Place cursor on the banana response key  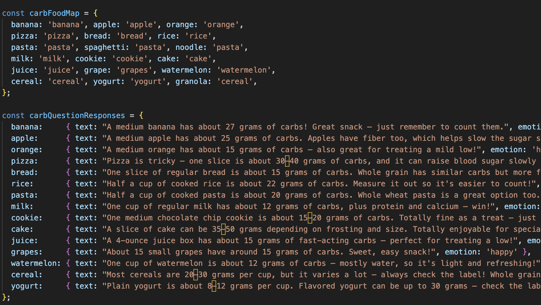coord(25,127)
